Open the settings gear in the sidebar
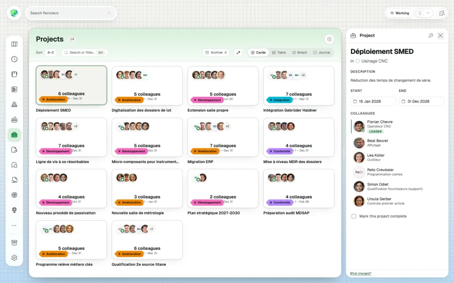Screen dimensions: 454x283 pyautogui.click(x=14, y=258)
